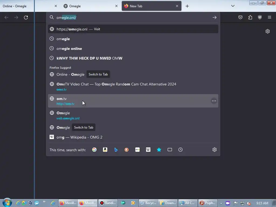Open the Firefox hamburger application menu
The width and height of the screenshot is (276, 207).
click(x=269, y=17)
